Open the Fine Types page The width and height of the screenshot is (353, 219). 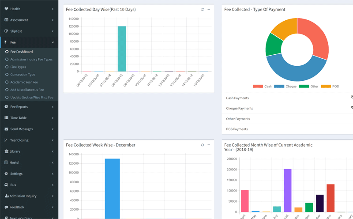(18, 67)
